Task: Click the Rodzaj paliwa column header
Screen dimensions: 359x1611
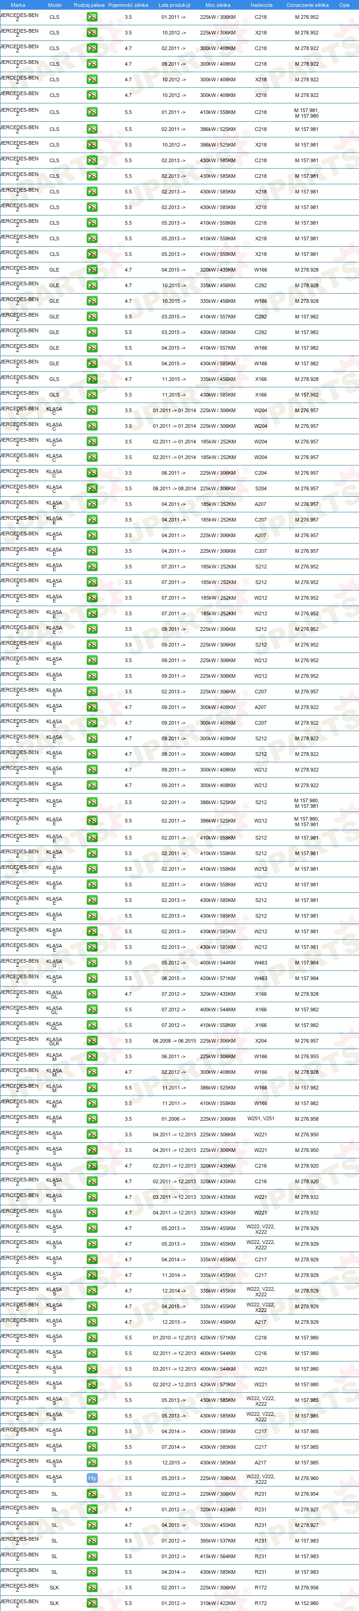Action: [x=89, y=5]
